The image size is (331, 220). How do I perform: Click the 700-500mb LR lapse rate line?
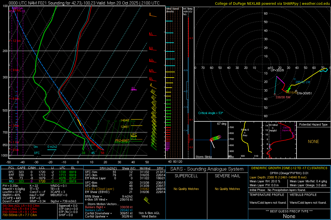point(20,215)
